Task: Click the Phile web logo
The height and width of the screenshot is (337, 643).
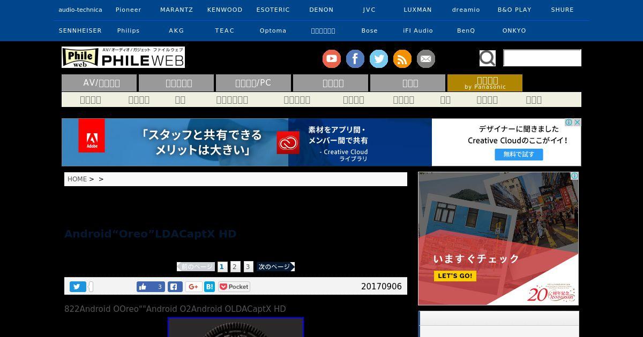Action: (123, 57)
